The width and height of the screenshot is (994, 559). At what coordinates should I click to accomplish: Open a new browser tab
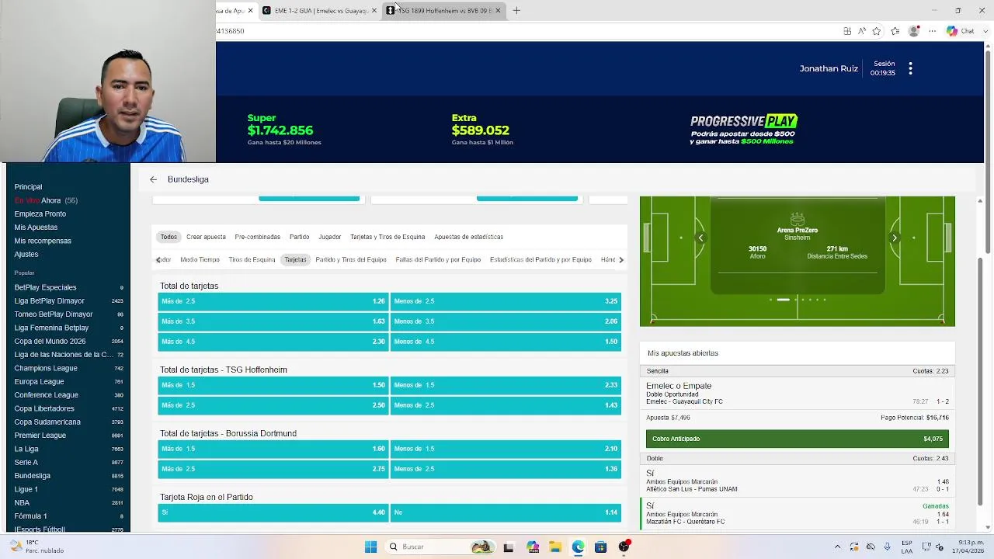[516, 10]
